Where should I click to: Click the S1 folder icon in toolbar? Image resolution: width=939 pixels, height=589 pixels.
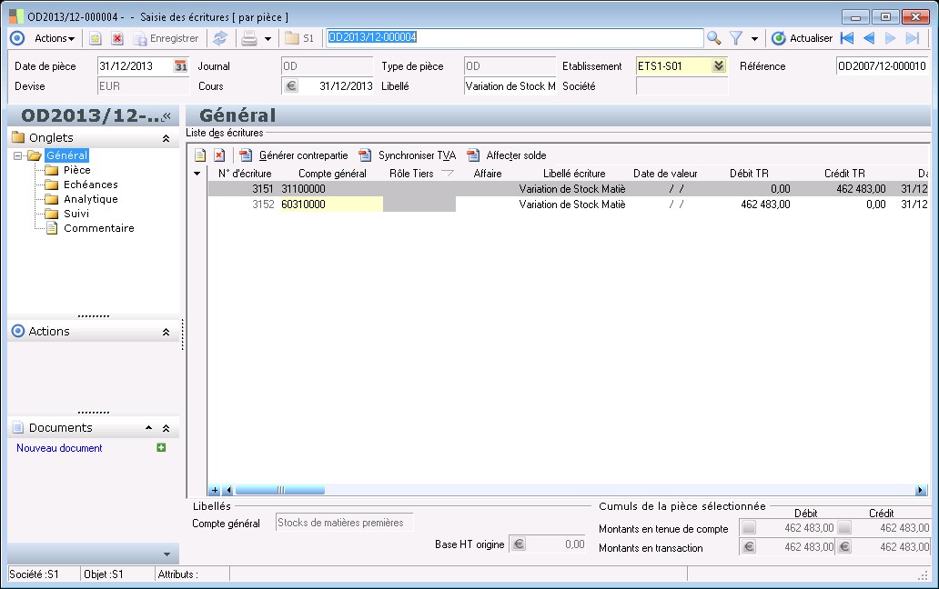pos(299,38)
